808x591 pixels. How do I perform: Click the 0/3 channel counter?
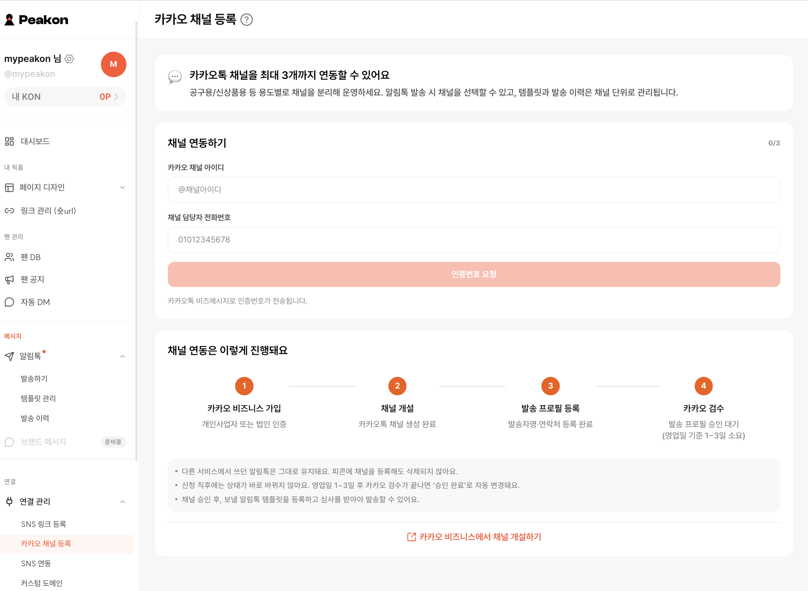point(774,143)
